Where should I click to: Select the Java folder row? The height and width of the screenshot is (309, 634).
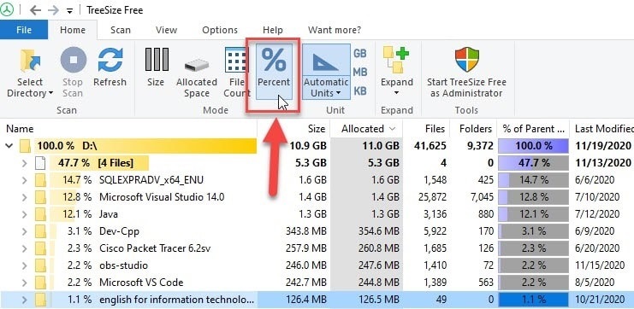click(x=317, y=214)
